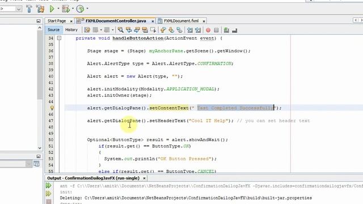The height and width of the screenshot is (204, 363).
Task: Click Next Bookmark icon
Action: (171, 30)
